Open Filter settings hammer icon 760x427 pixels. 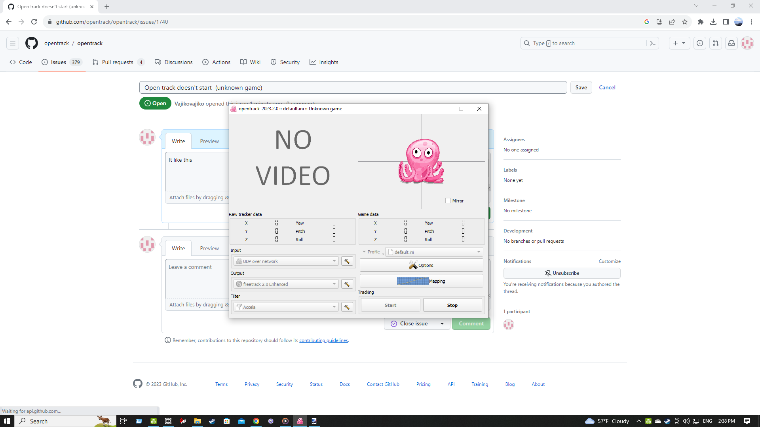click(347, 307)
